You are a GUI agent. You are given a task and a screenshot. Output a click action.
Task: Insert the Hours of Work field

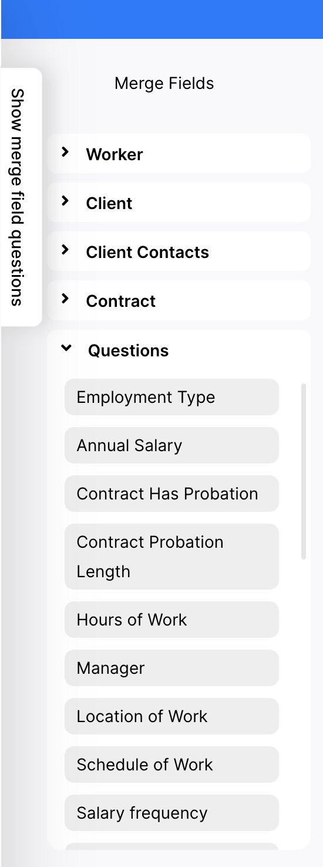171,620
